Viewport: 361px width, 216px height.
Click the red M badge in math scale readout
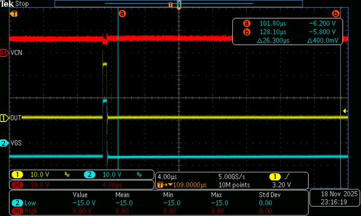point(17,185)
